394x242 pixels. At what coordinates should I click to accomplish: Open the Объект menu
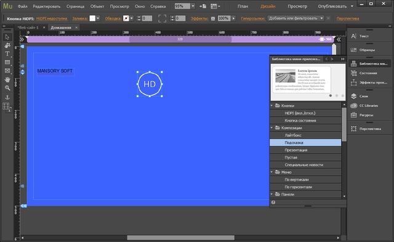[x=97, y=6]
